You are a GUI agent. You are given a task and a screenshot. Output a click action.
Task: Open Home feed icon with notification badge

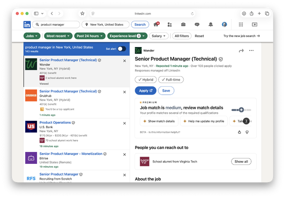156,24
